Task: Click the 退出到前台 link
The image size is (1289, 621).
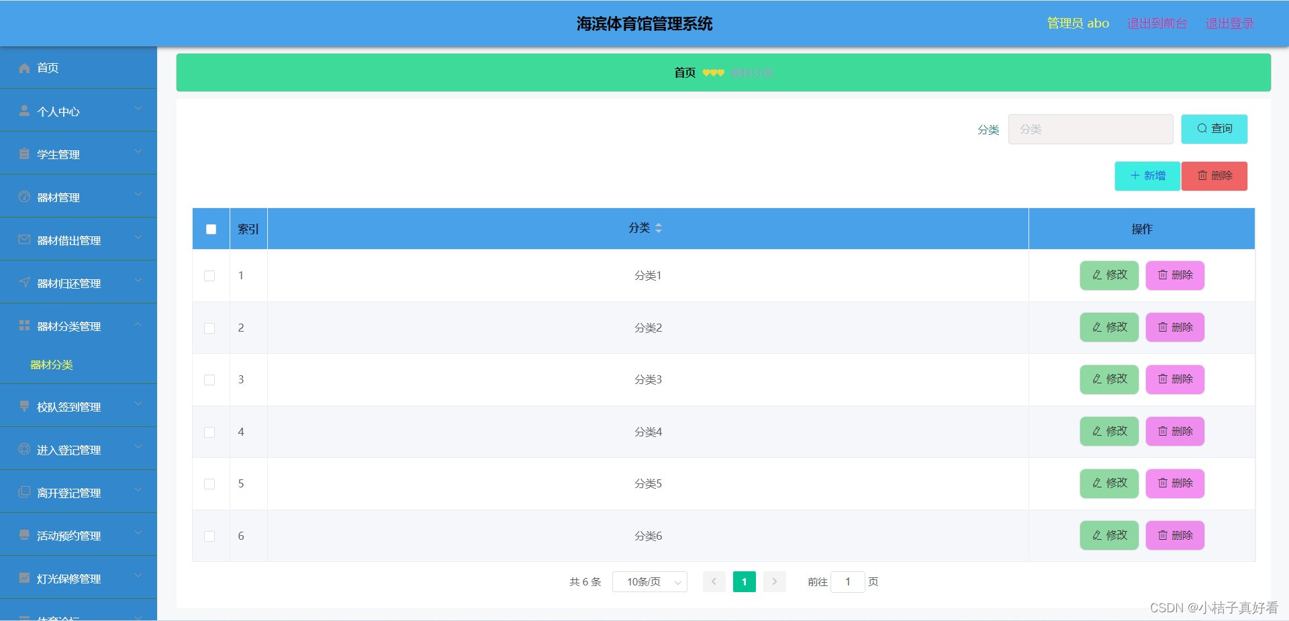Action: pos(1157,23)
